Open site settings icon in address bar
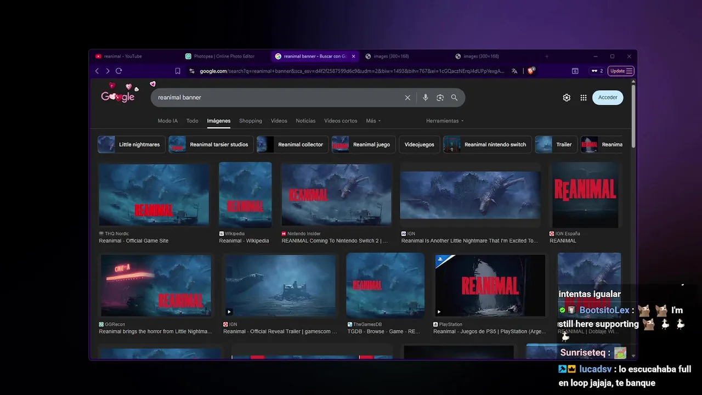 (x=192, y=71)
